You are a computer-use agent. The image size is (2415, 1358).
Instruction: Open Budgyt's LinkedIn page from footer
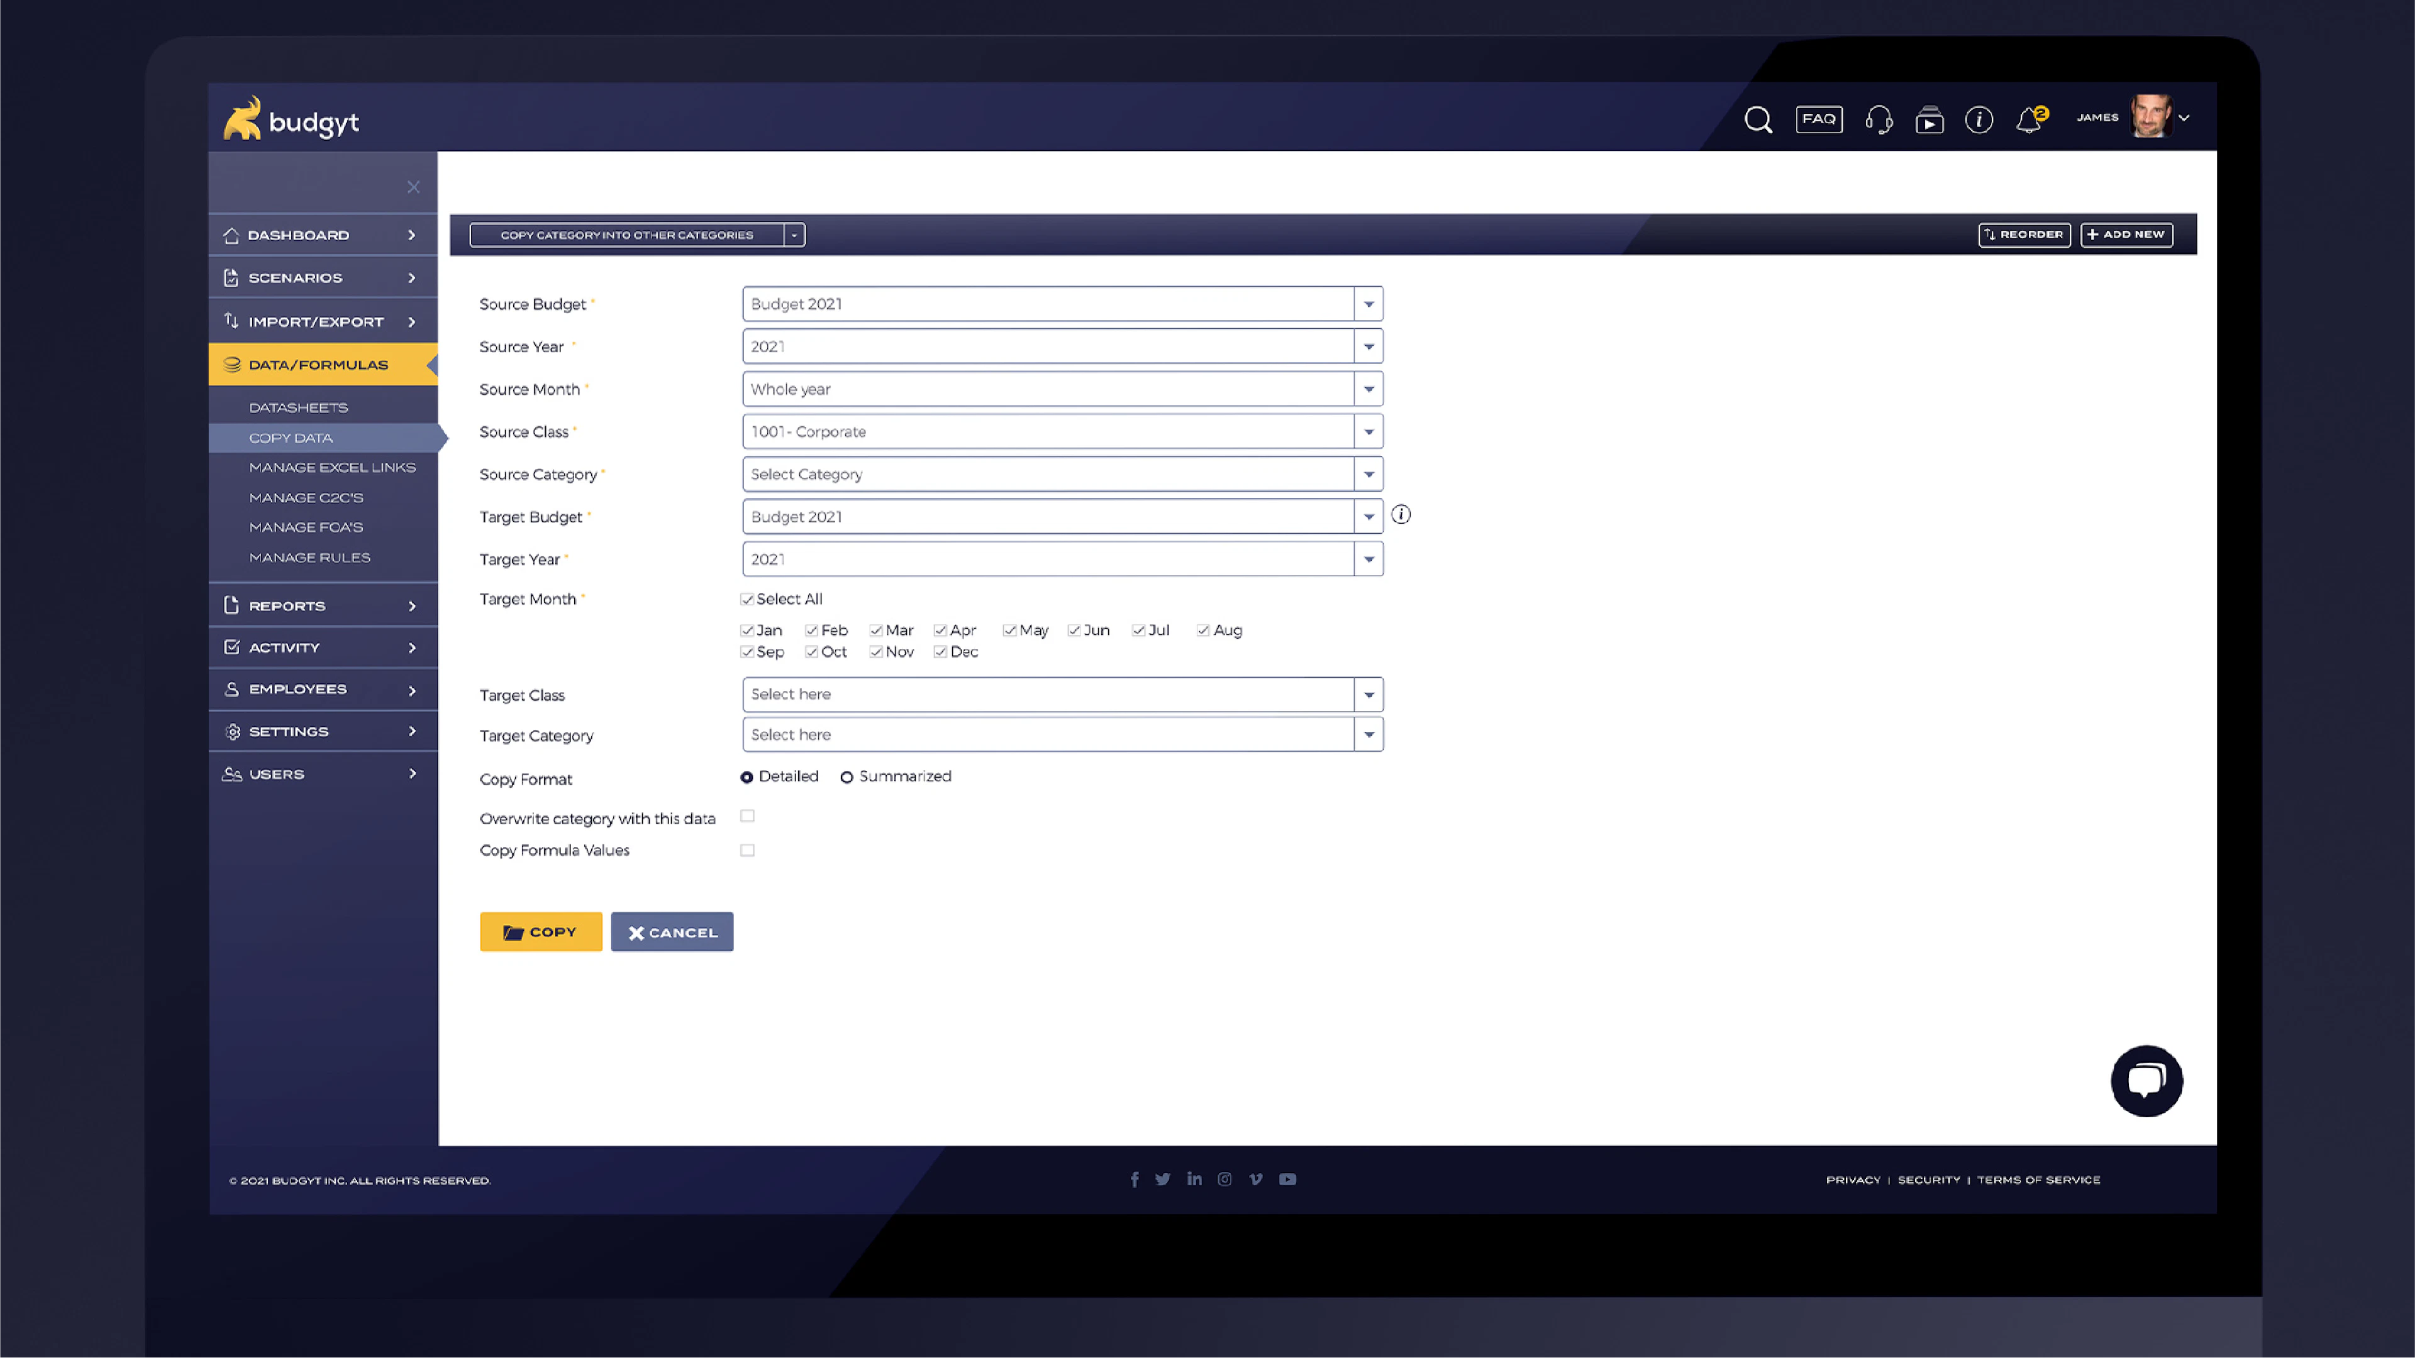tap(1194, 1179)
